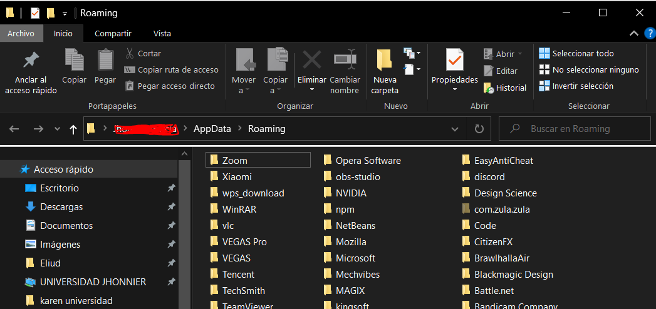
Task: Choose No seleccionar ninguno
Action: (588, 69)
